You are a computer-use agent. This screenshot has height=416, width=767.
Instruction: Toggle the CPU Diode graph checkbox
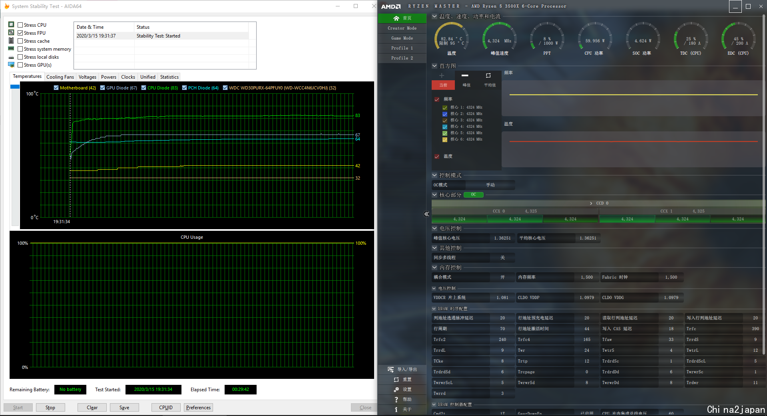pyautogui.click(x=143, y=88)
